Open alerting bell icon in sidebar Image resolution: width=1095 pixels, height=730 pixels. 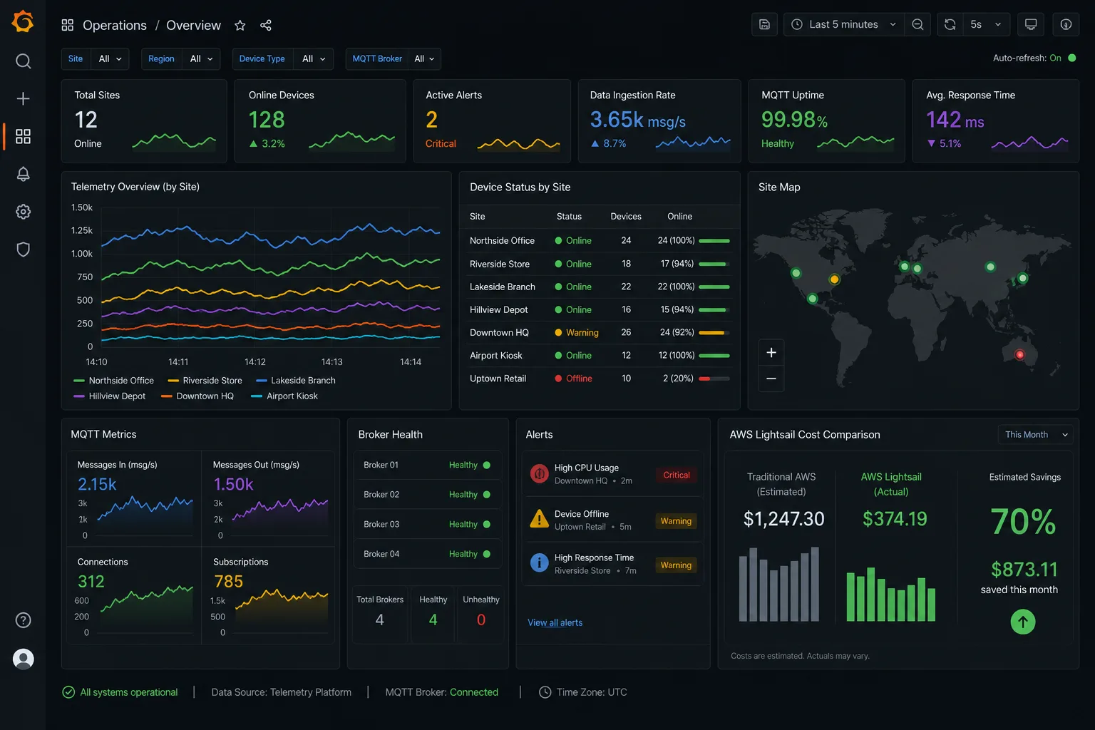(x=23, y=174)
